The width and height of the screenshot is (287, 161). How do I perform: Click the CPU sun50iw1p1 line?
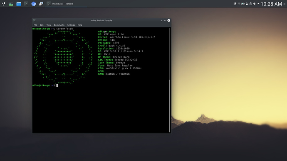pyautogui.click(x=120, y=68)
